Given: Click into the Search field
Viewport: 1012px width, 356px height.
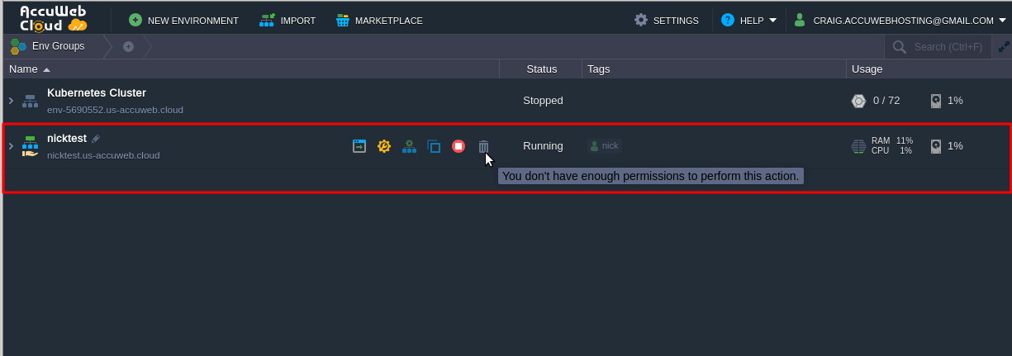Looking at the screenshot, I should click(x=947, y=47).
